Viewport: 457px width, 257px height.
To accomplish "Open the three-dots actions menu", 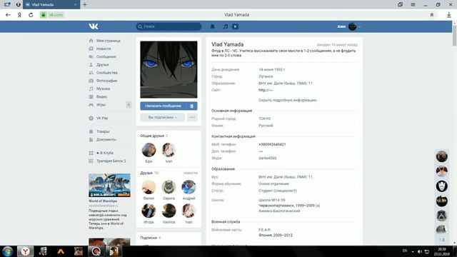I will coord(192,117).
